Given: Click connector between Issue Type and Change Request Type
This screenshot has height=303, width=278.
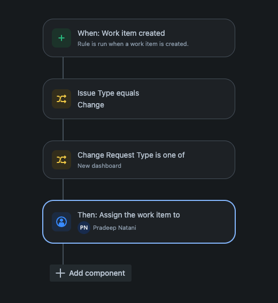Looking at the screenshot, I should click(x=63, y=130).
